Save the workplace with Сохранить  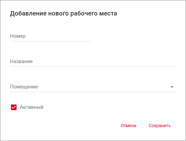click(159, 126)
